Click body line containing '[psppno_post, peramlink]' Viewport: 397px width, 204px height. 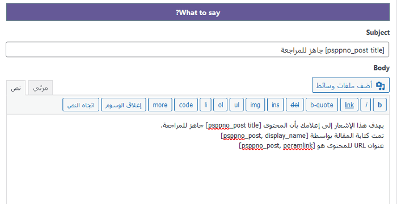coord(311,146)
